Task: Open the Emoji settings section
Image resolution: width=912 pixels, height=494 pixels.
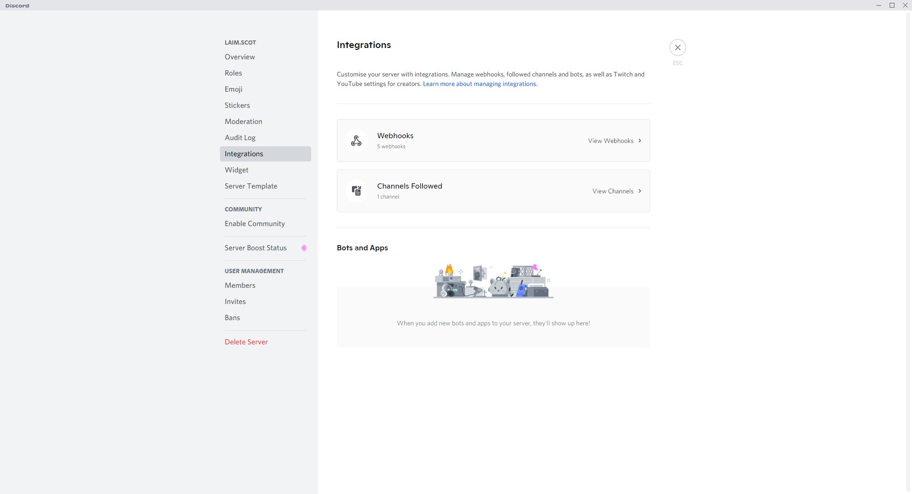Action: pyautogui.click(x=233, y=89)
